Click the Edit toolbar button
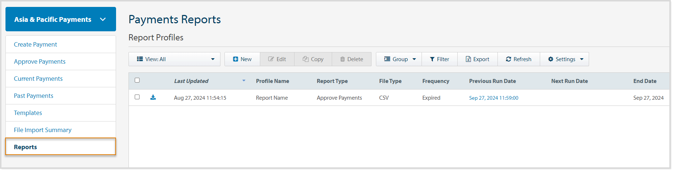673x171 pixels. point(277,59)
